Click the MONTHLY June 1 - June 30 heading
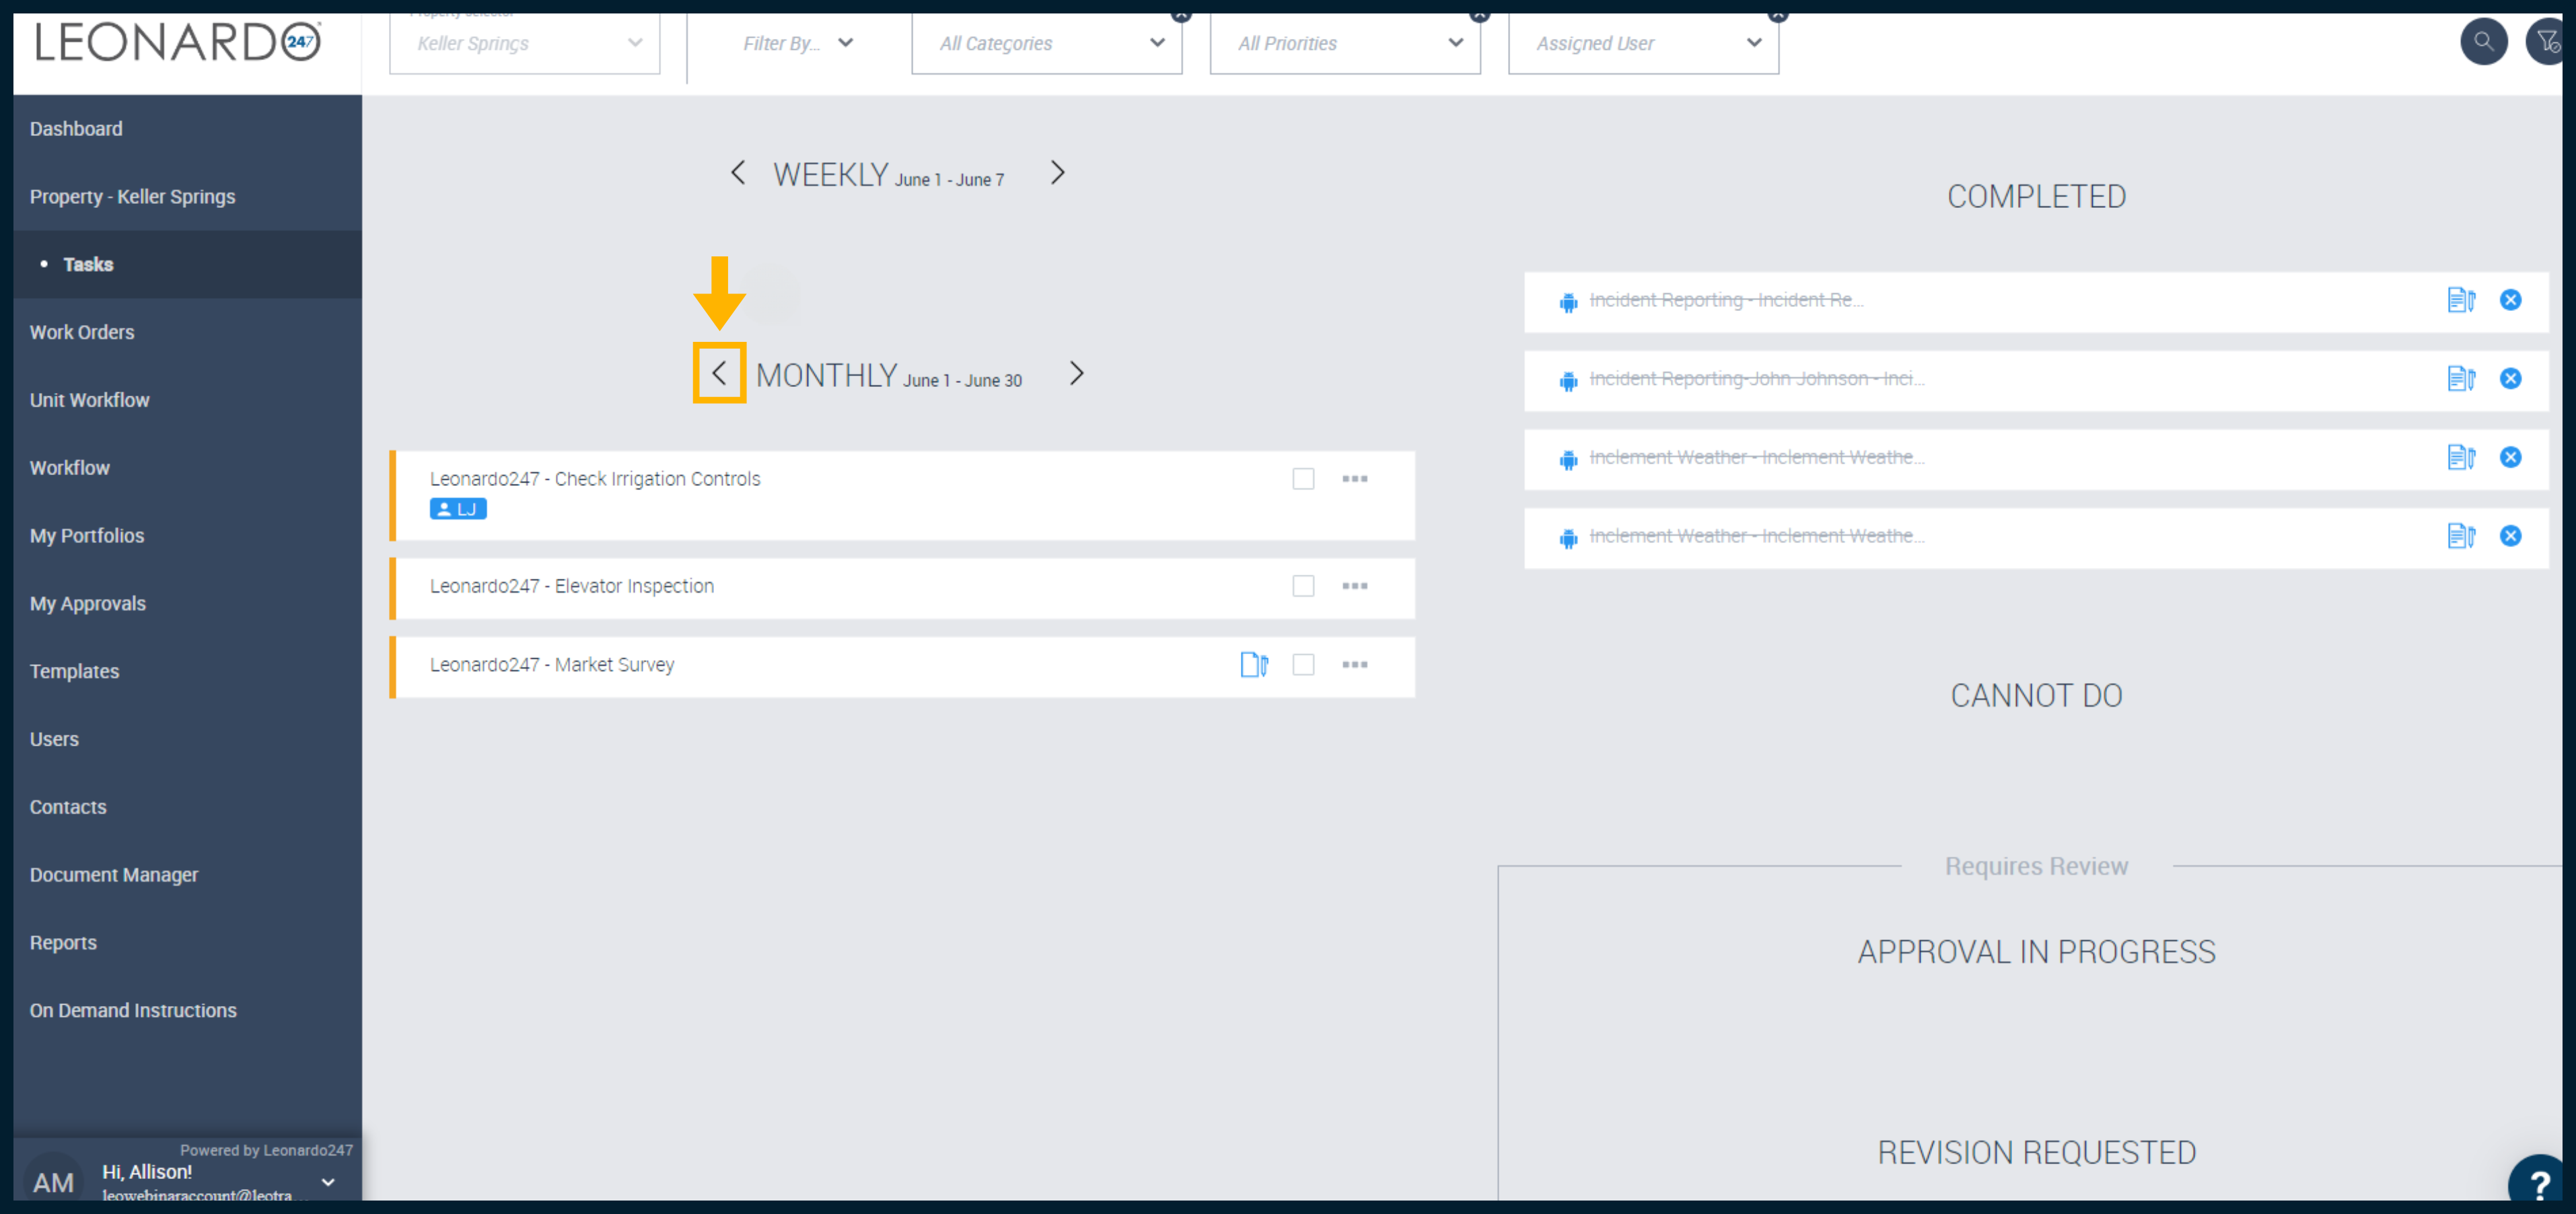Viewport: 2576px width, 1214px height. [888, 376]
